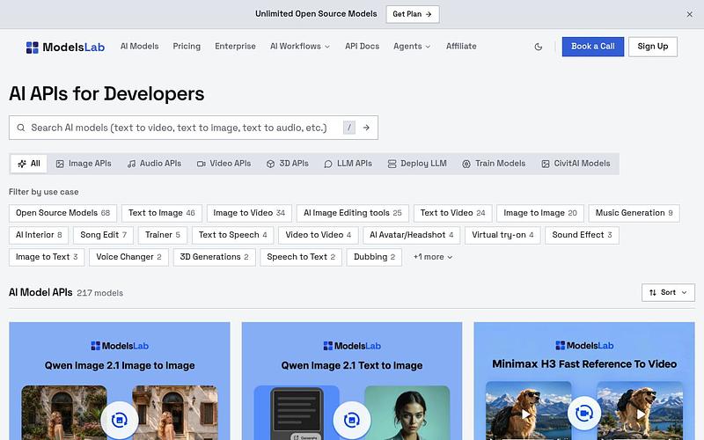The width and height of the screenshot is (704, 440).
Task: Submit search with the arrow icon
Action: click(366, 128)
